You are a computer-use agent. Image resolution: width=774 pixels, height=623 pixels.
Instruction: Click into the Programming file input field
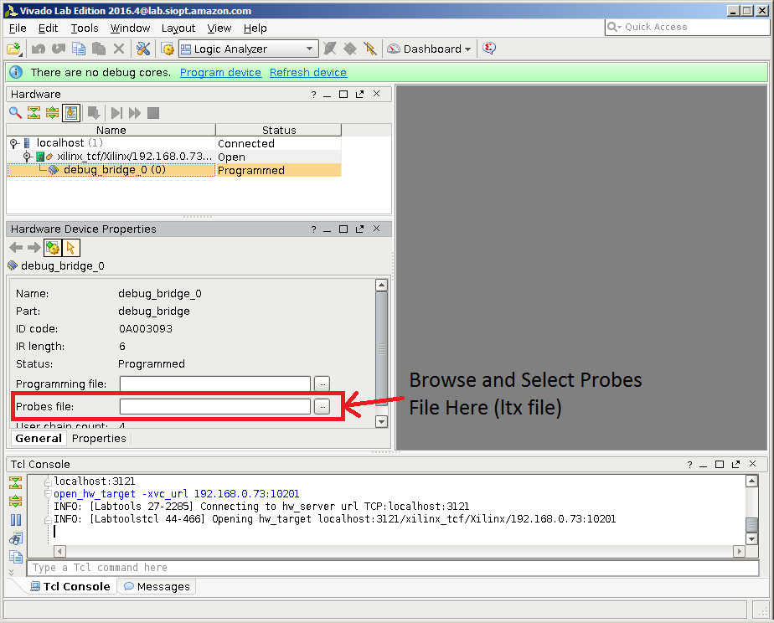click(x=215, y=384)
